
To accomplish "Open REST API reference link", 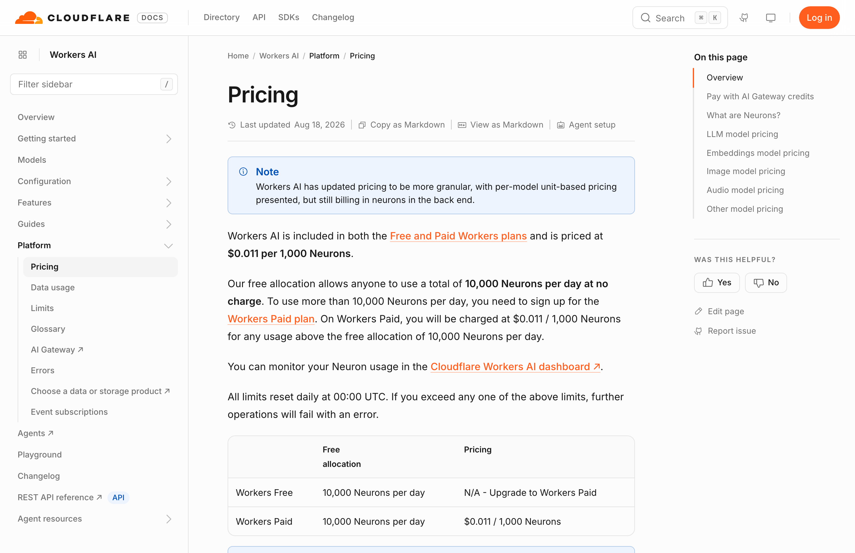I will pos(60,497).
